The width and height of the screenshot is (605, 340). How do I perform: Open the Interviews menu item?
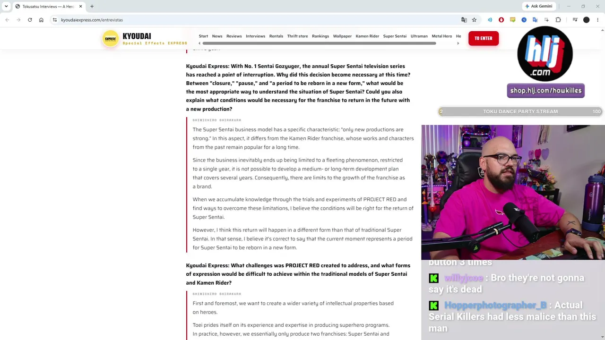(255, 36)
